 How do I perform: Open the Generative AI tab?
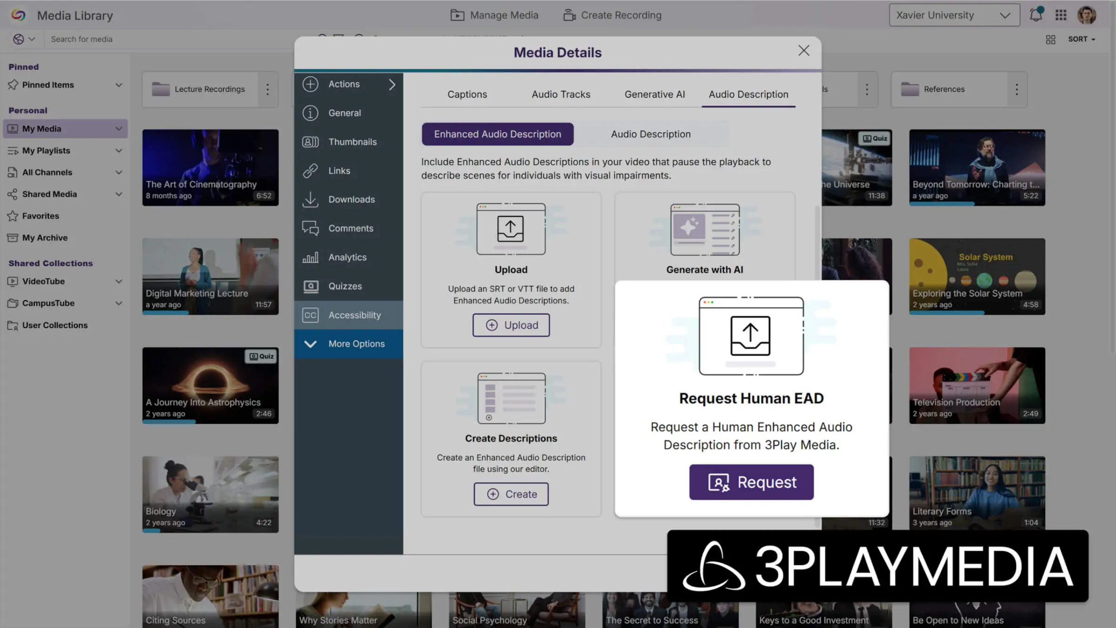click(654, 94)
